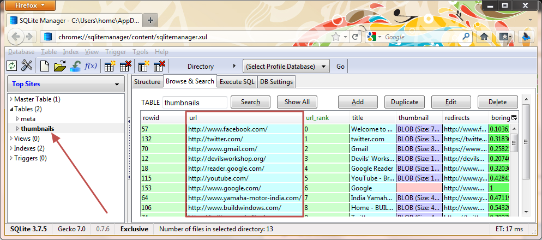542x240 pixels.
Task: Collapse the Tables (2) node
Action: (x=11, y=109)
